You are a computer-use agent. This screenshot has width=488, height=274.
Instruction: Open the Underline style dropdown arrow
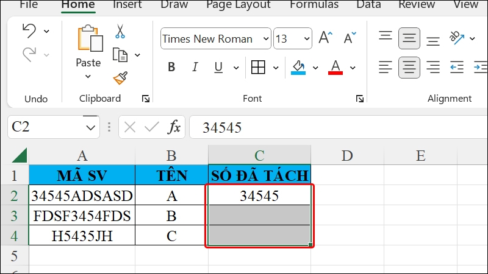pyautogui.click(x=236, y=68)
